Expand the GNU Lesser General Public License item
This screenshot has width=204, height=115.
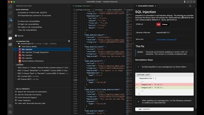(16, 67)
